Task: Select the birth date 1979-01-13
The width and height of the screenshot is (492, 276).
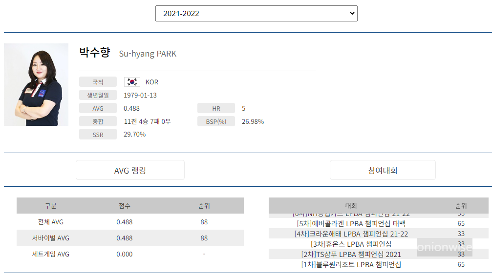Action: (x=140, y=95)
